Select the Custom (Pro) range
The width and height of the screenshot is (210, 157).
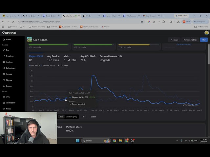[x=72, y=117]
